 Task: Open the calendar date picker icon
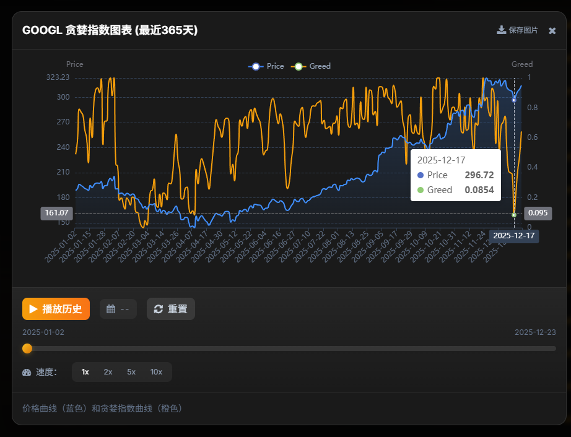pyautogui.click(x=111, y=309)
